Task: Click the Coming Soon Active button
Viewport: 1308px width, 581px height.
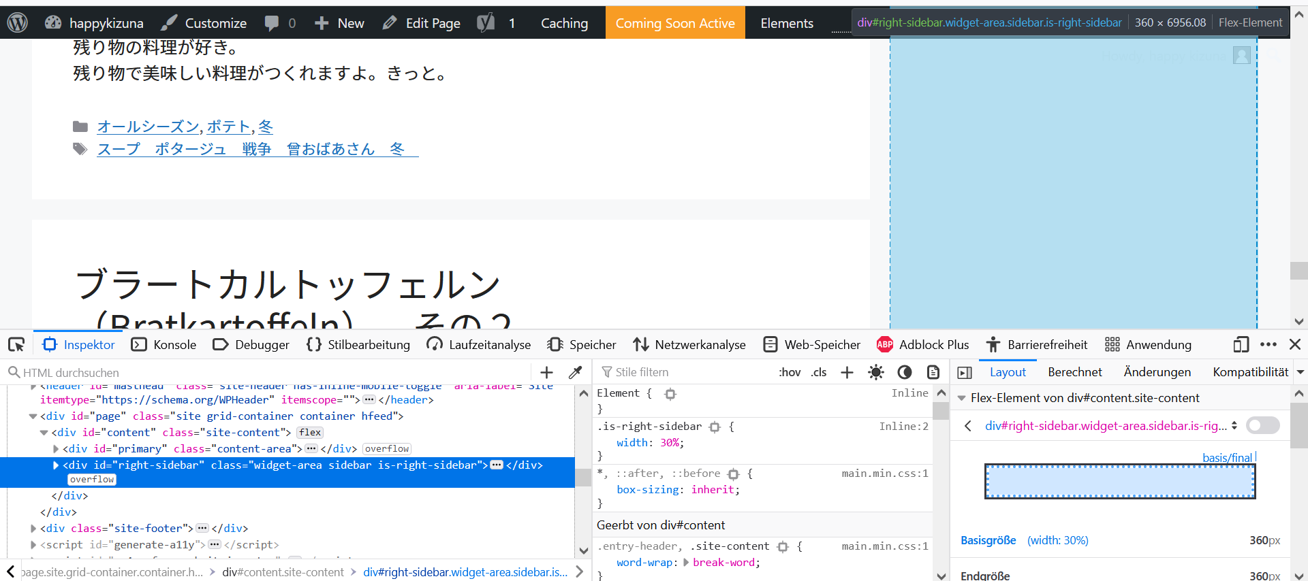Action: pos(675,22)
